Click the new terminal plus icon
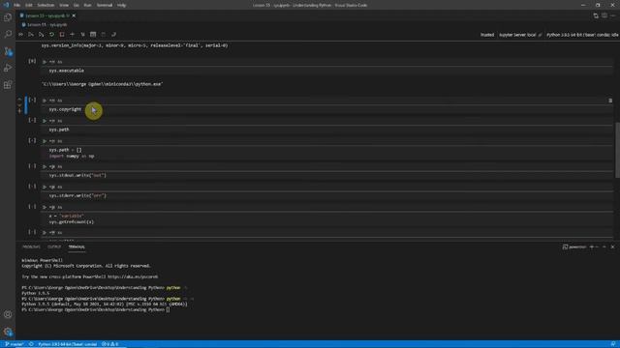Screen dimensions: 620x348 click(x=592, y=247)
